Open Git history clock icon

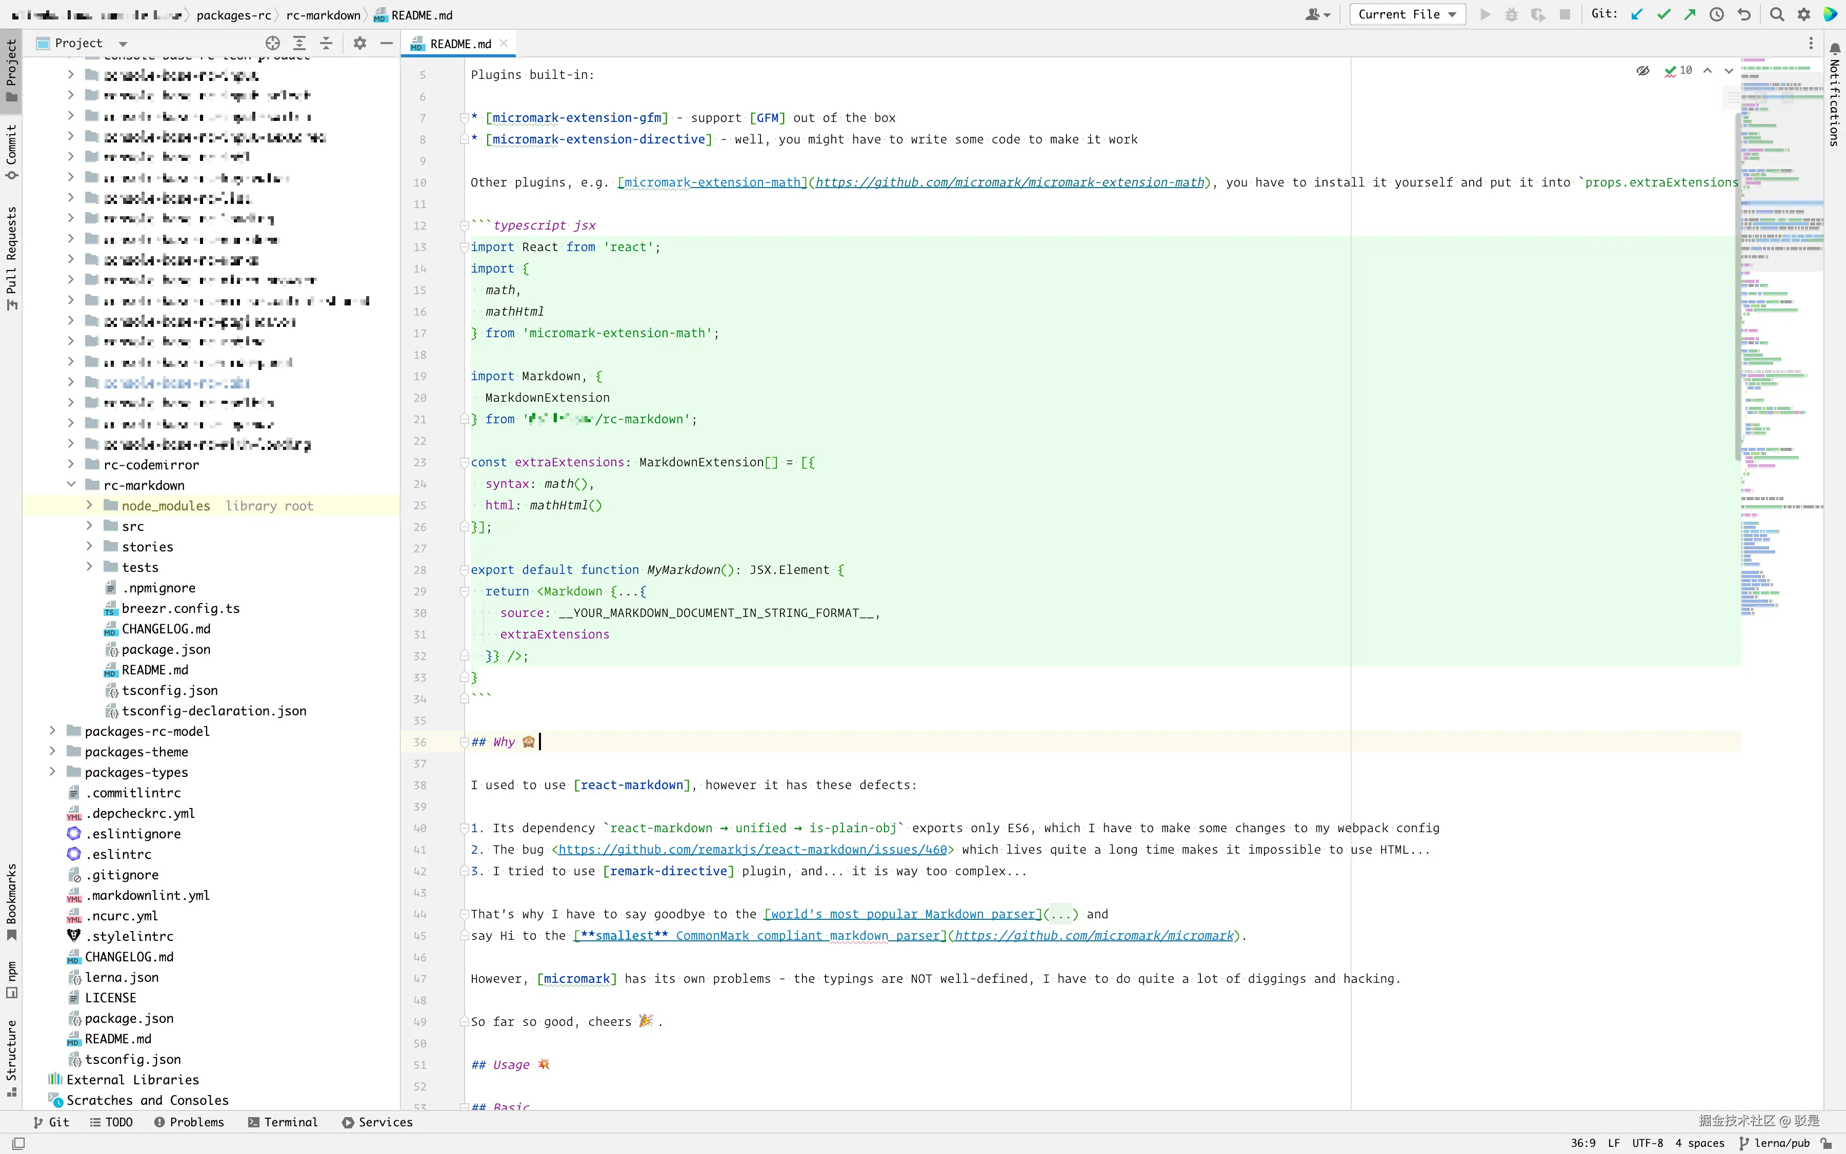click(x=1716, y=14)
